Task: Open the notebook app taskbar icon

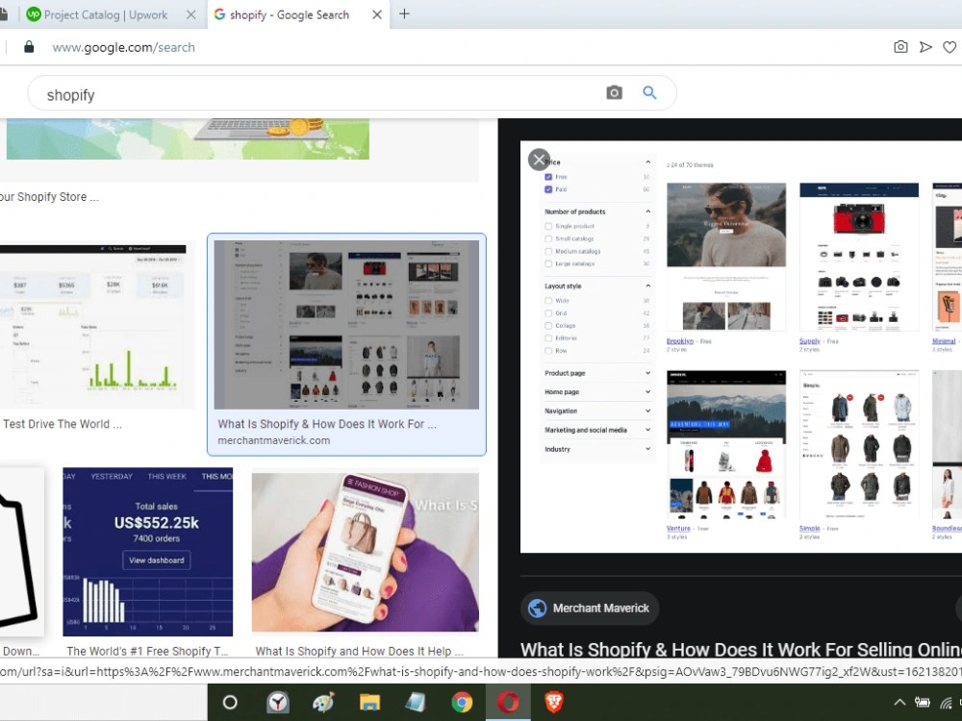Action: point(416,703)
